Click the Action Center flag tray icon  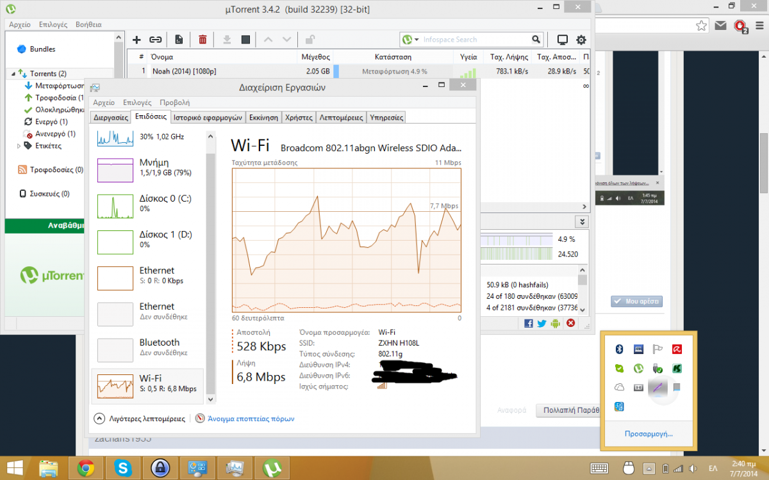click(x=657, y=349)
